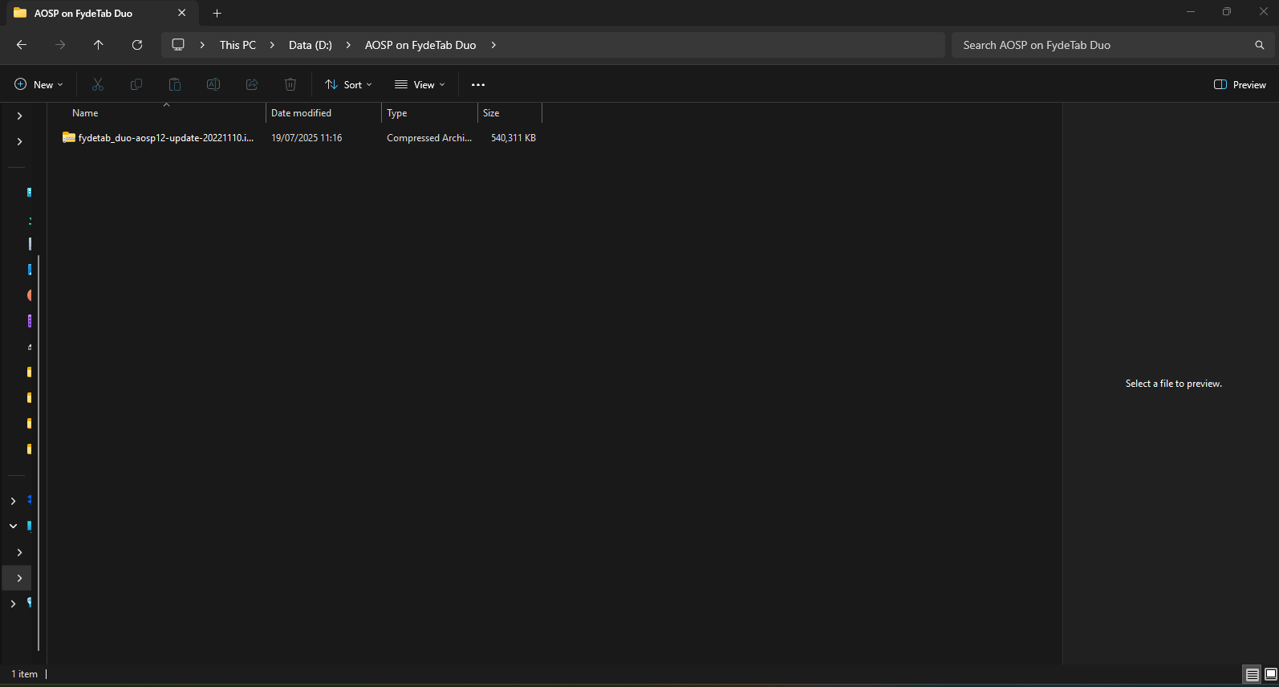The height and width of the screenshot is (687, 1279).
Task: Navigate to This PC breadcrumb
Action: click(238, 45)
